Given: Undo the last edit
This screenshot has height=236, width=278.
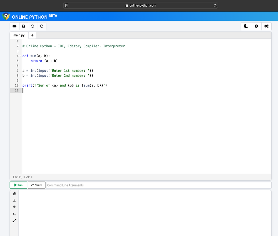Looking at the screenshot, I should (x=33, y=26).
